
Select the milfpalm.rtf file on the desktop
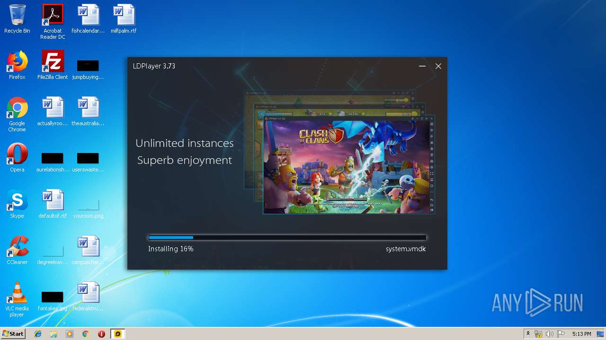click(x=124, y=19)
